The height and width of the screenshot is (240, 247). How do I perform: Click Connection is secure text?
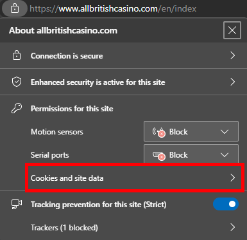[x=67, y=56]
